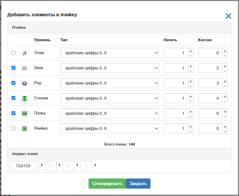The height and width of the screenshot is (196, 239).
Task: Increase the Ряд quantity with plus
Action: 225,81
